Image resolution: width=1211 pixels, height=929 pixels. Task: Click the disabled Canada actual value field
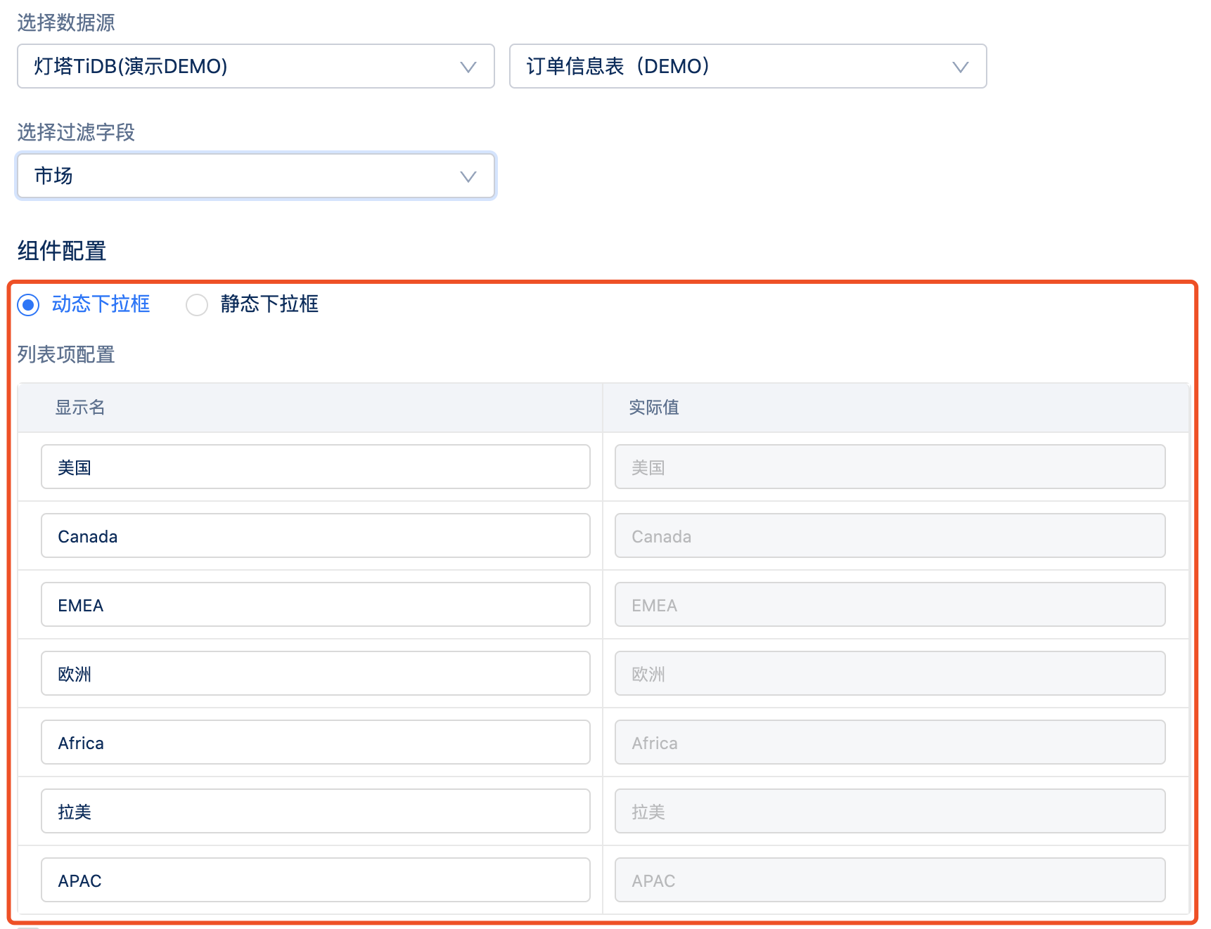tap(890, 535)
